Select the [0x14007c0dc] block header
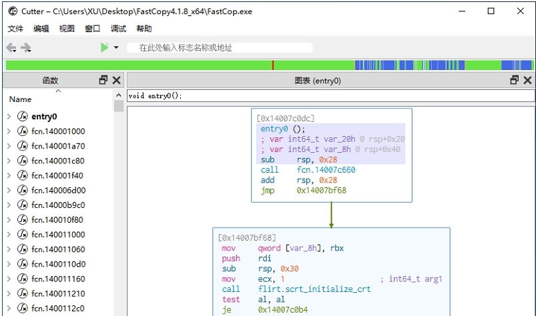The width and height of the screenshot is (536, 316). click(x=286, y=119)
